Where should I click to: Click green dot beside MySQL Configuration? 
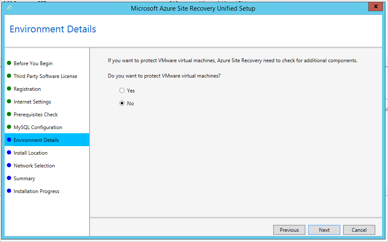[x=9, y=127]
